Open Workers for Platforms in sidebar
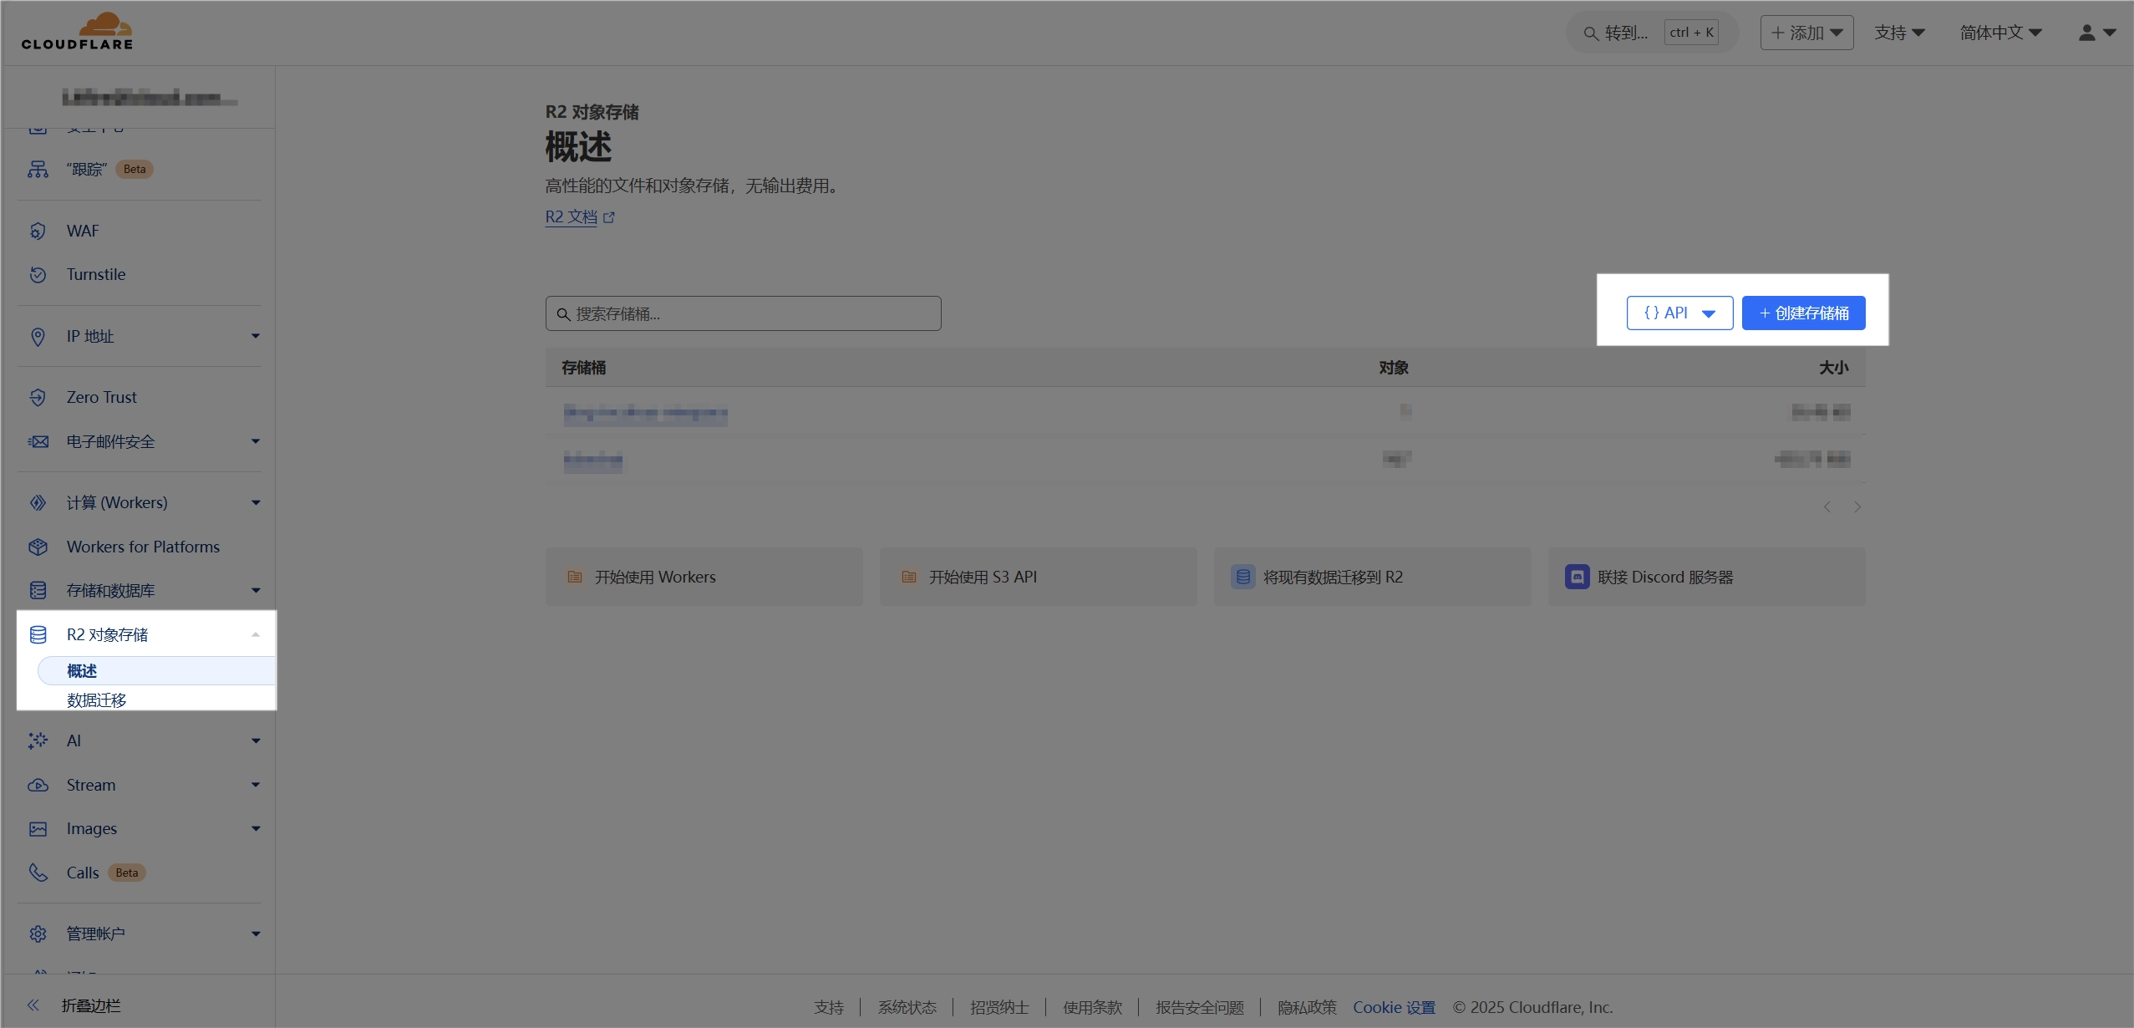The image size is (2134, 1028). 143,547
